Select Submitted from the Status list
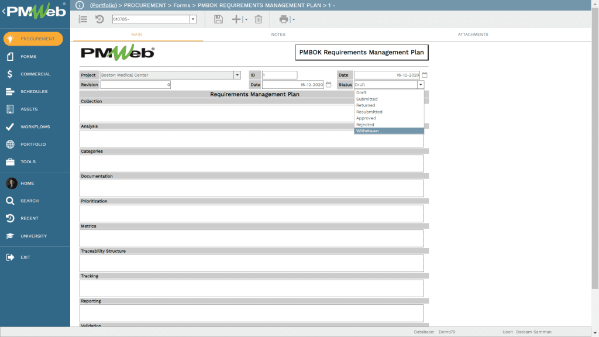This screenshot has width=599, height=337. (389, 99)
